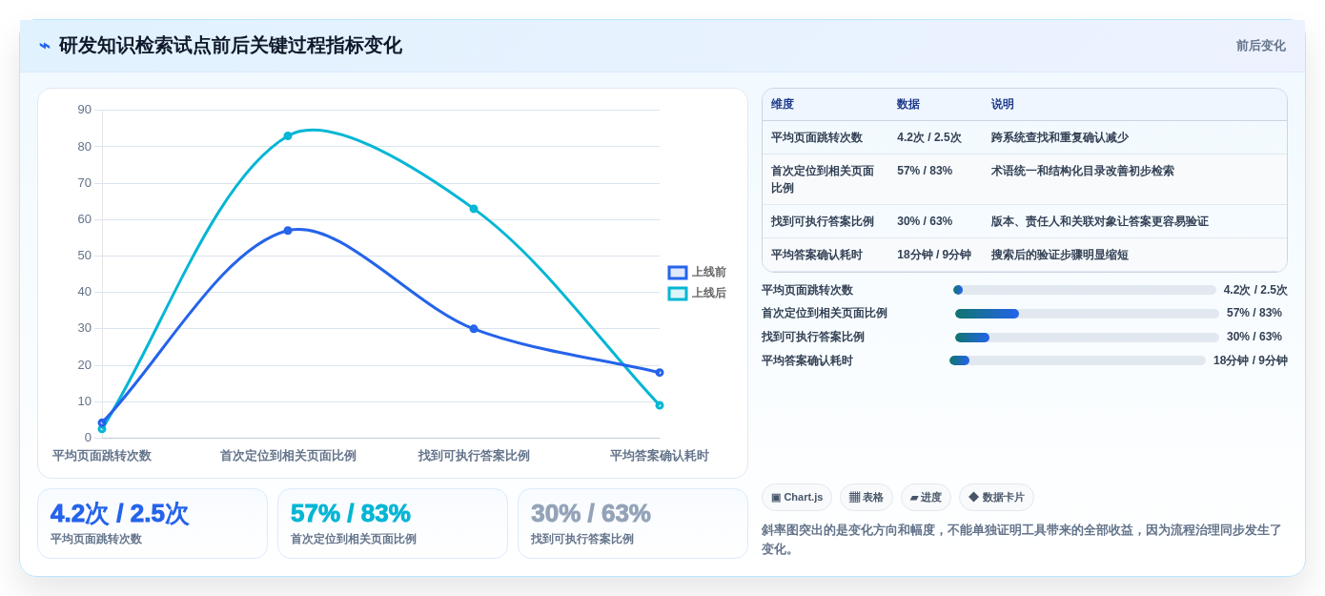Click the dashboard title 研发知识检索试点前后关键过程指标变化
Viewport: 1325px width, 596px height.
[x=231, y=46]
